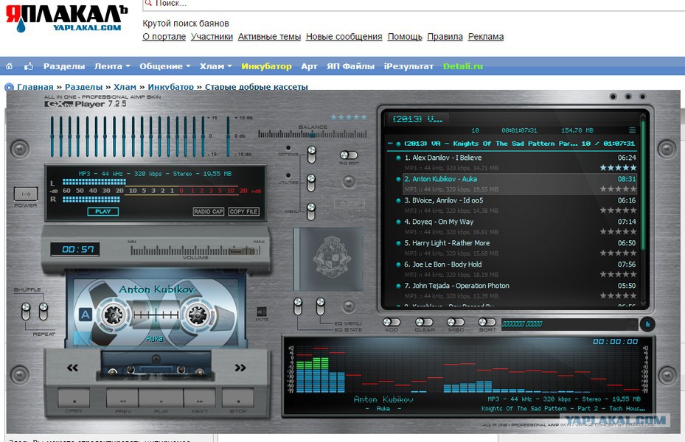Flip the playlist CLEAR switch
The width and height of the screenshot is (685, 442).
pyautogui.click(x=423, y=322)
